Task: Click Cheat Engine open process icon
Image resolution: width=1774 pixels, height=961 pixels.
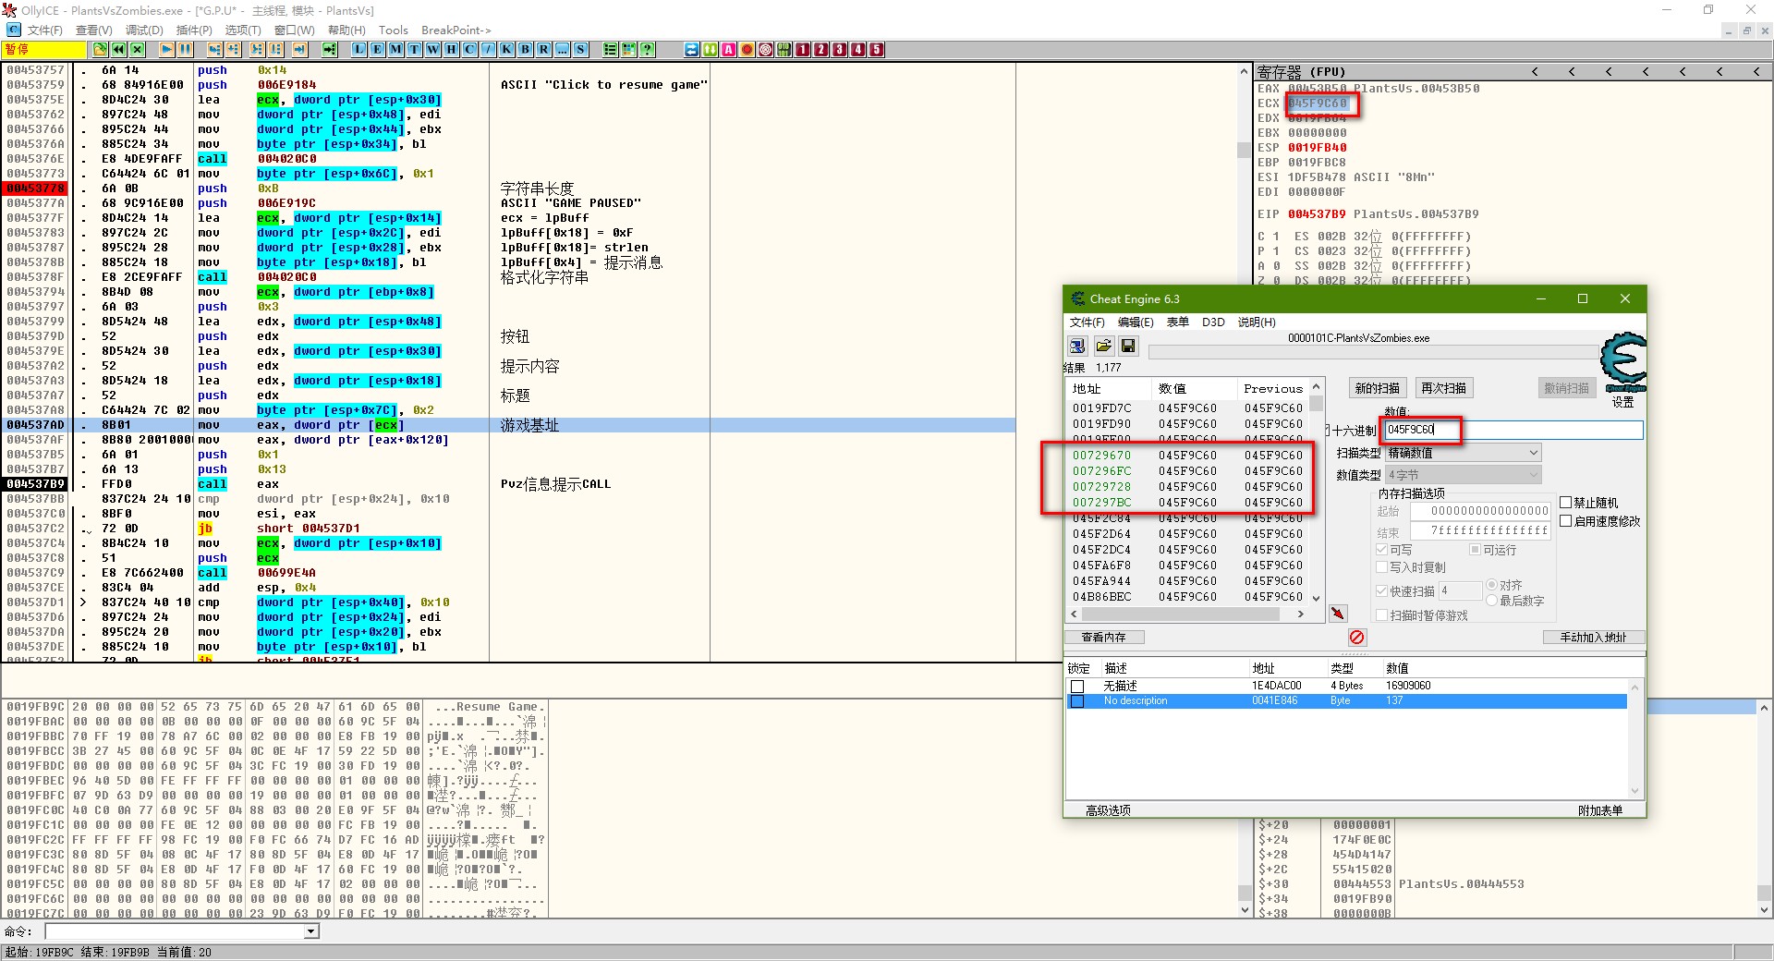Action: coord(1077,346)
